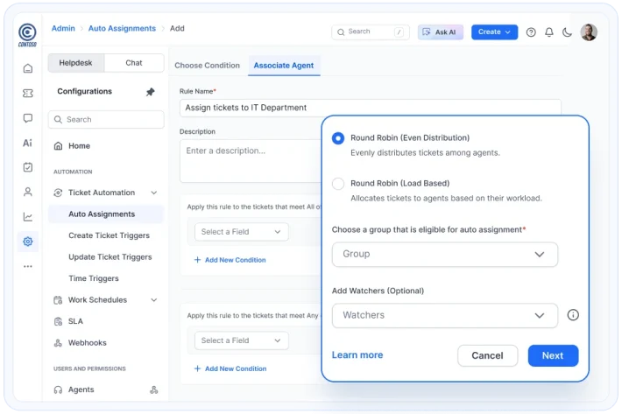Open the Contacts person icon in left rail
622x414 pixels.
click(x=28, y=193)
